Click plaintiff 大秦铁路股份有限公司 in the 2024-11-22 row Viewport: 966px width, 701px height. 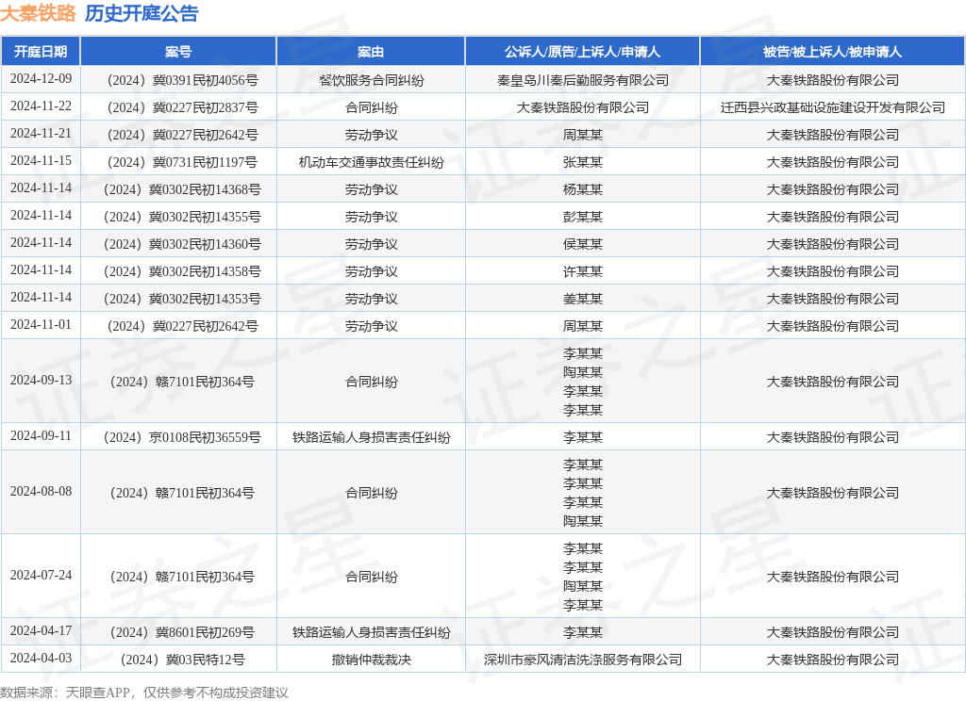click(583, 107)
